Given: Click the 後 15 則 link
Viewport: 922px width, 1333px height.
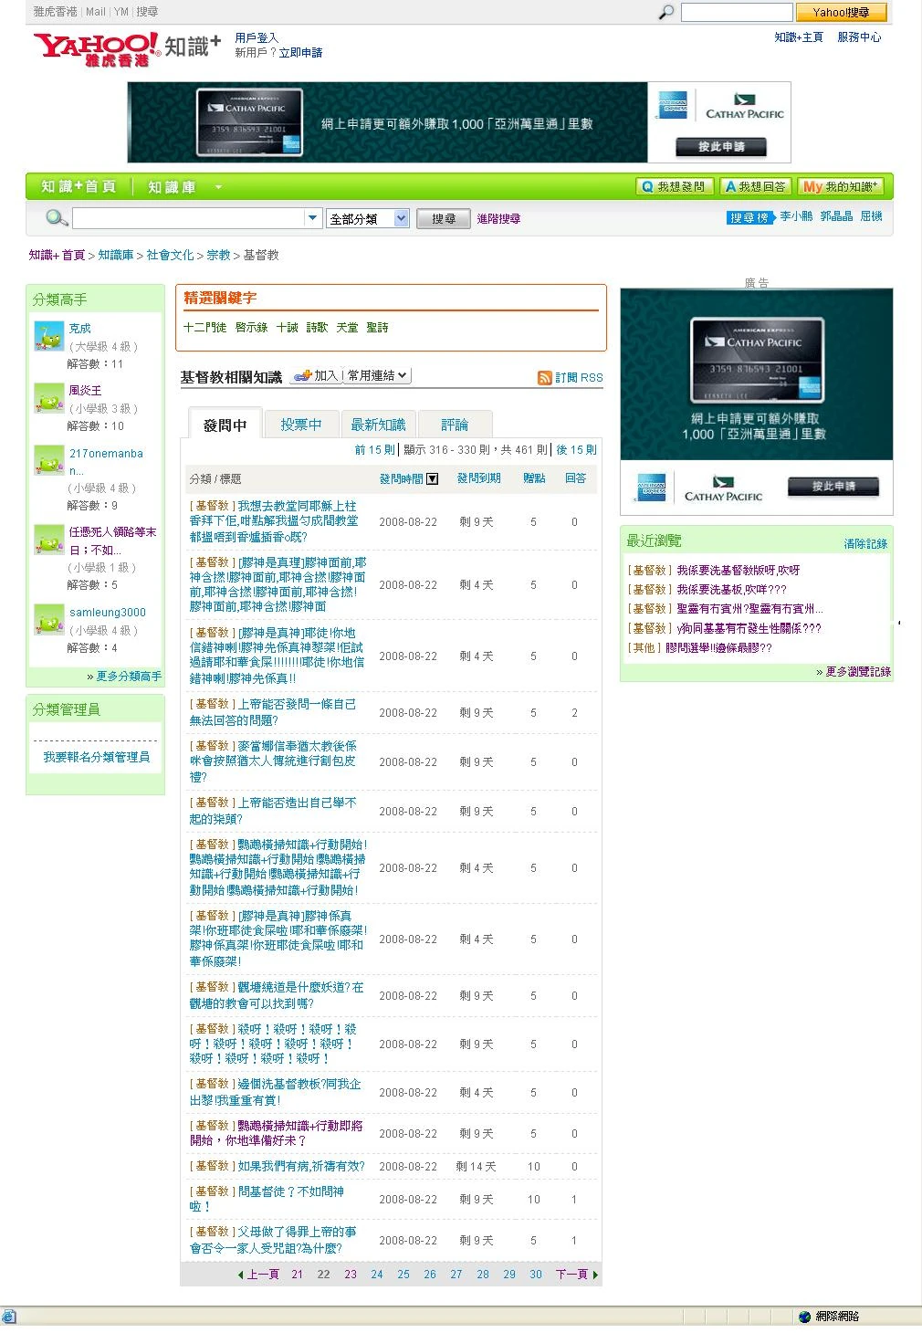Looking at the screenshot, I should click(x=576, y=449).
